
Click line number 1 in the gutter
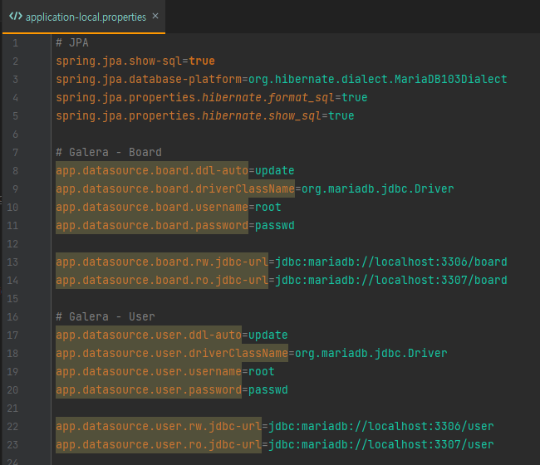[15, 43]
